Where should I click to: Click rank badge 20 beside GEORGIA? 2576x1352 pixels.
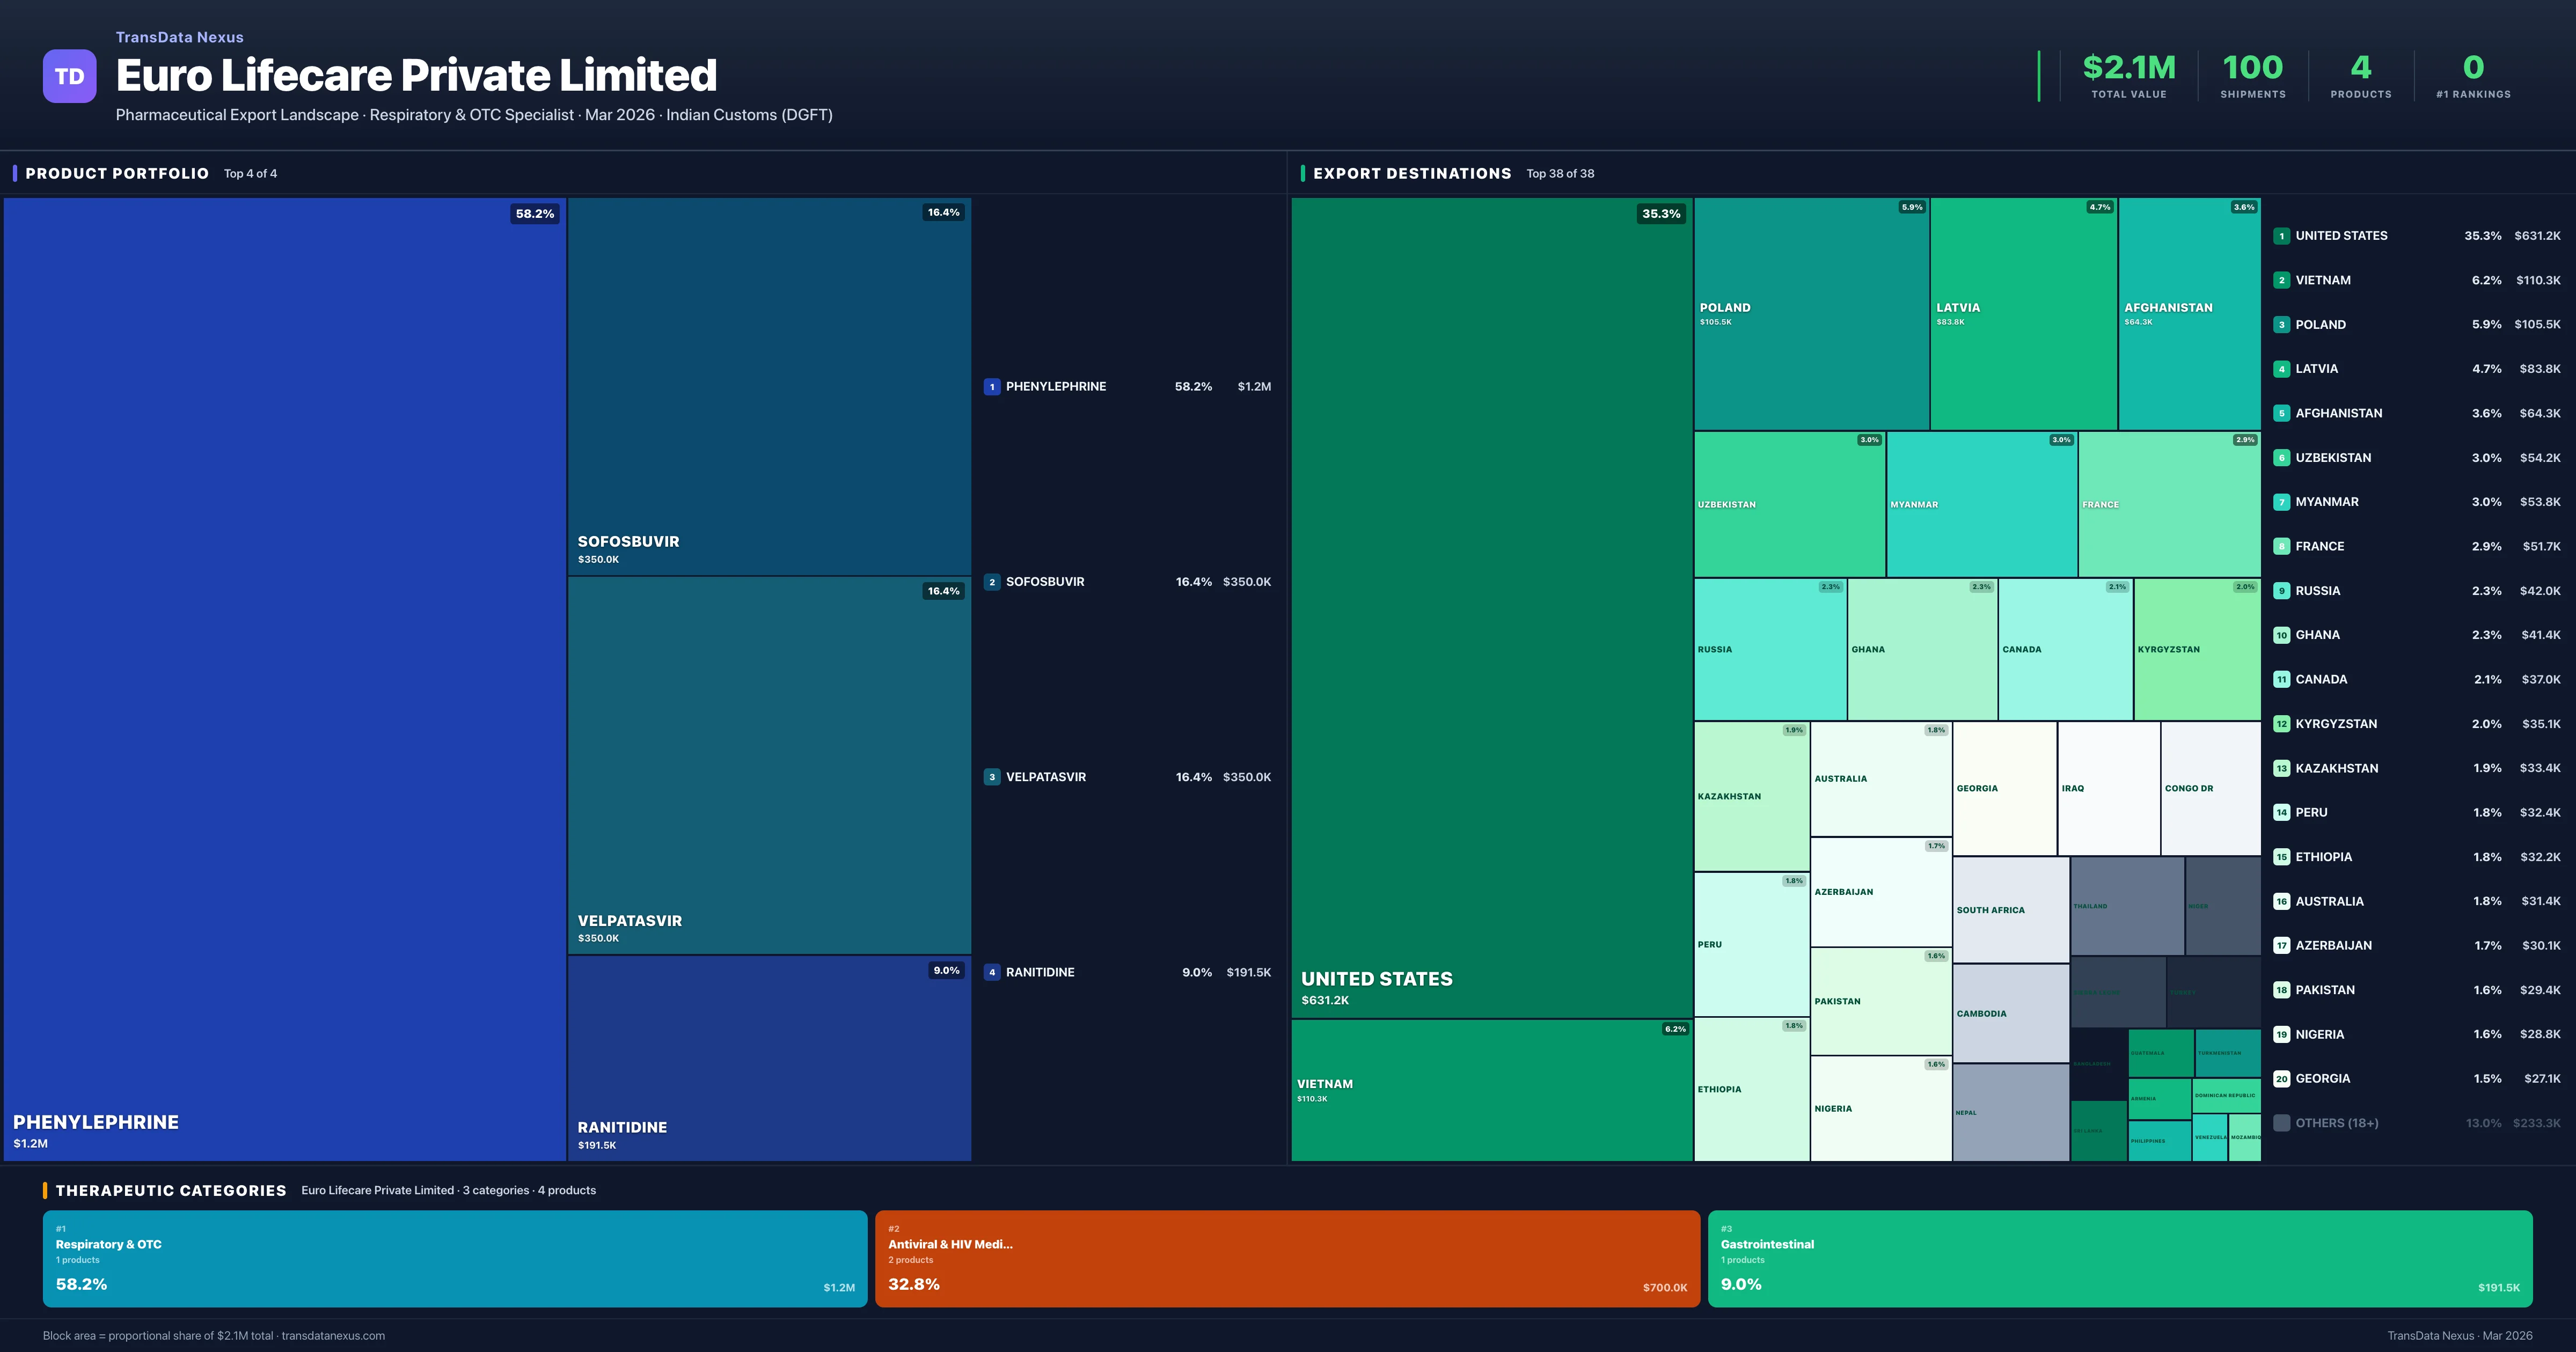click(2281, 1078)
